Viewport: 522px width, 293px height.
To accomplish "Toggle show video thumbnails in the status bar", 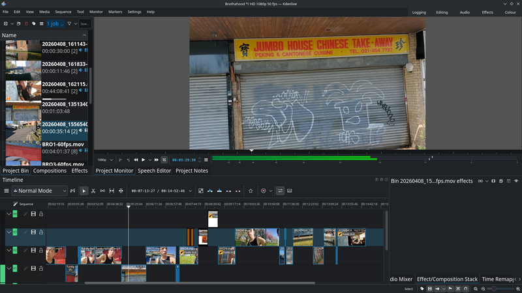I will (430, 289).
